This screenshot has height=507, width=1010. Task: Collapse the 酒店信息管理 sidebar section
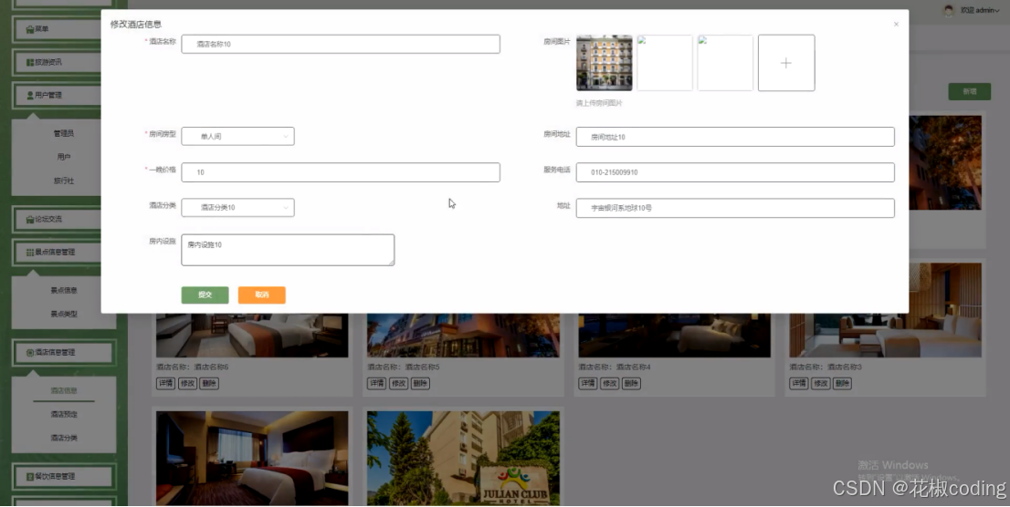point(63,353)
